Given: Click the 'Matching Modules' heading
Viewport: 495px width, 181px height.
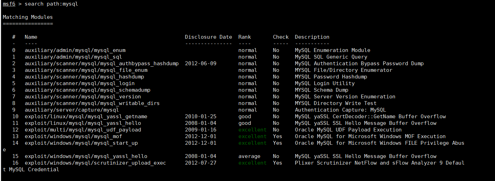Looking at the screenshot, I should [28, 17].
